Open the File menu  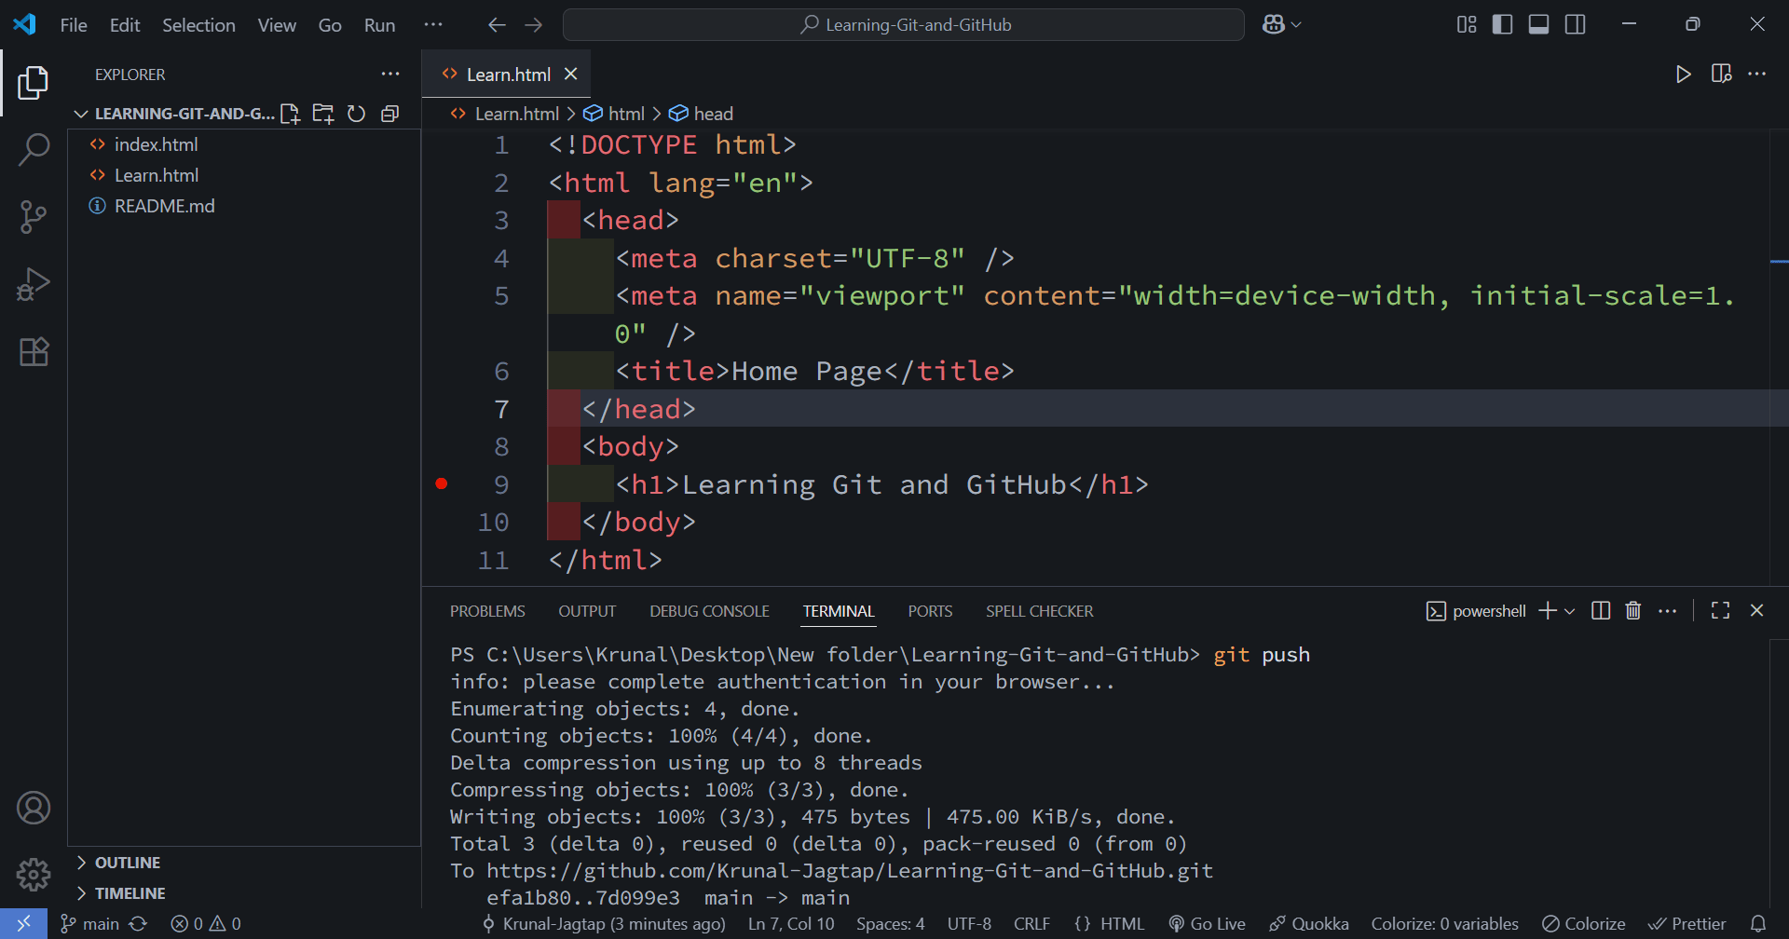74,25
